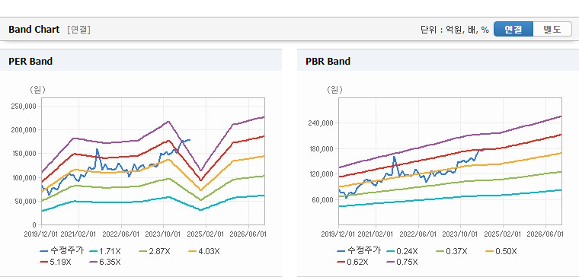Click 240,000 on PBR Band y-axis
Screen dimensions: 579x277
321,123
